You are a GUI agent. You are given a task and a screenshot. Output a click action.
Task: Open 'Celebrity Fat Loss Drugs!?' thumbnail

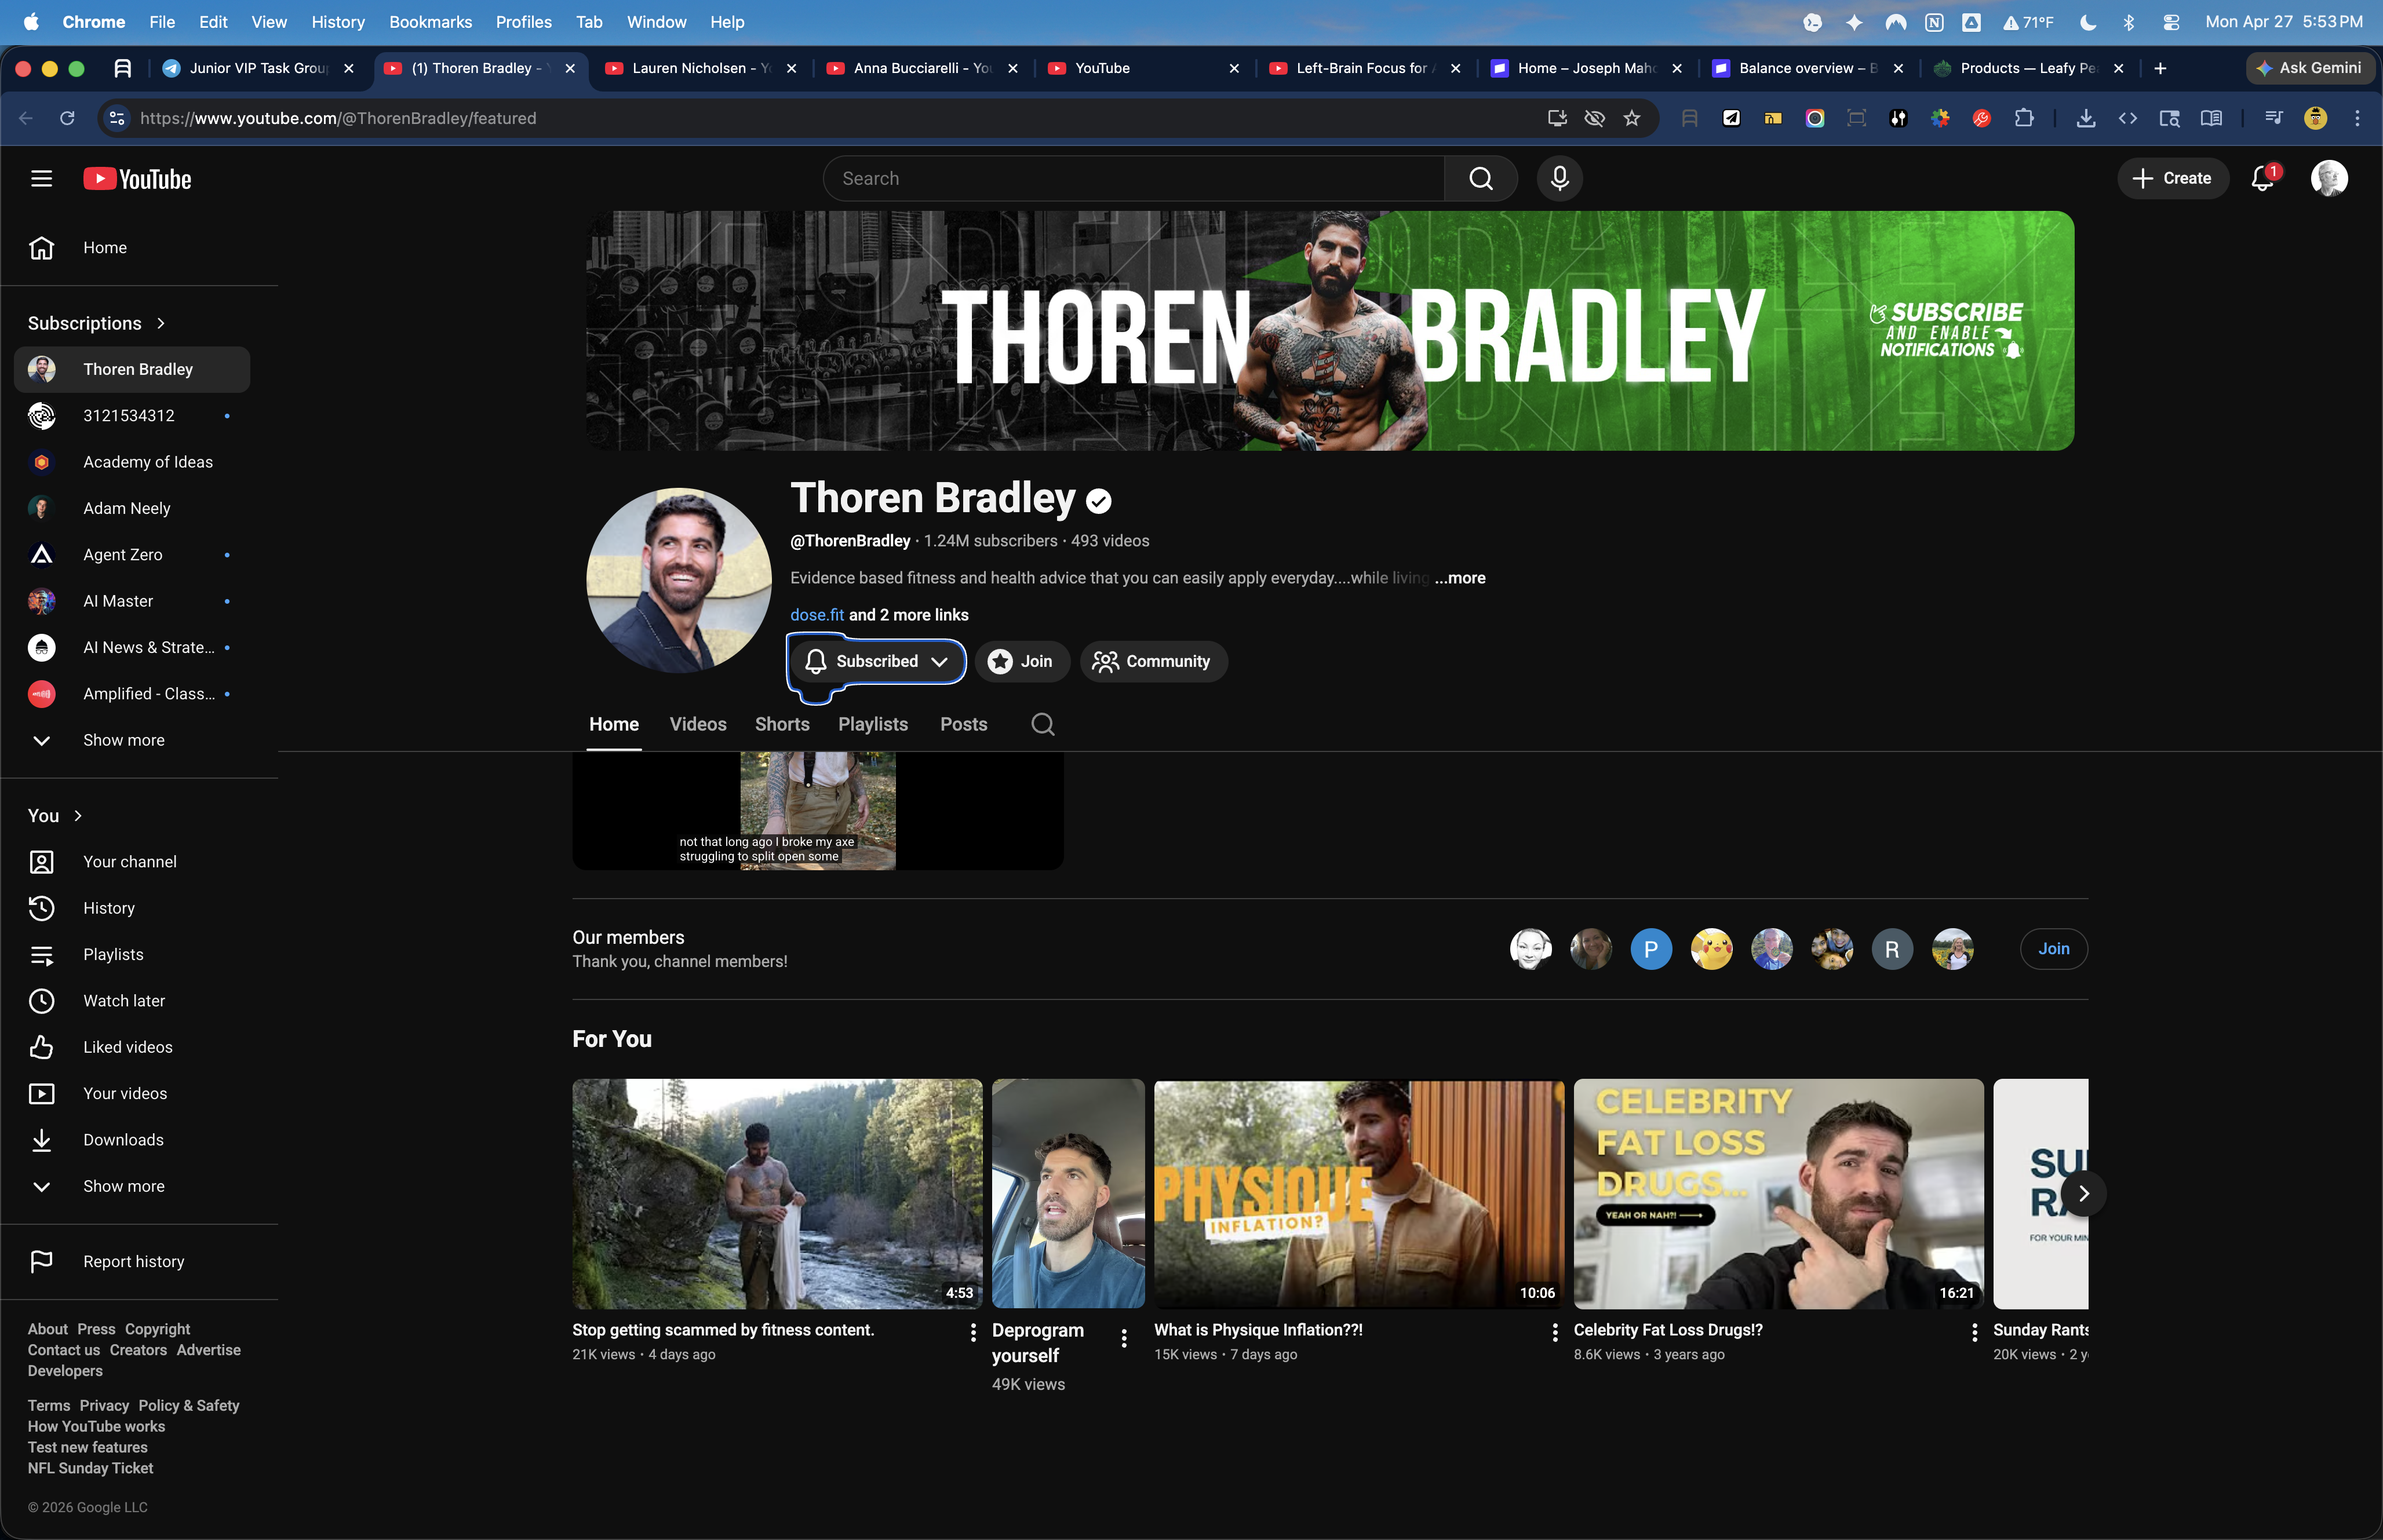[1778, 1194]
